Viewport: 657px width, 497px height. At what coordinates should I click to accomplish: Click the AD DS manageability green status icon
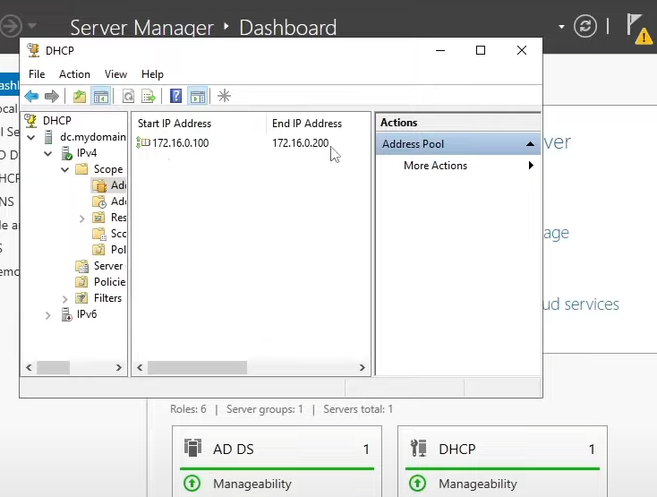(192, 484)
